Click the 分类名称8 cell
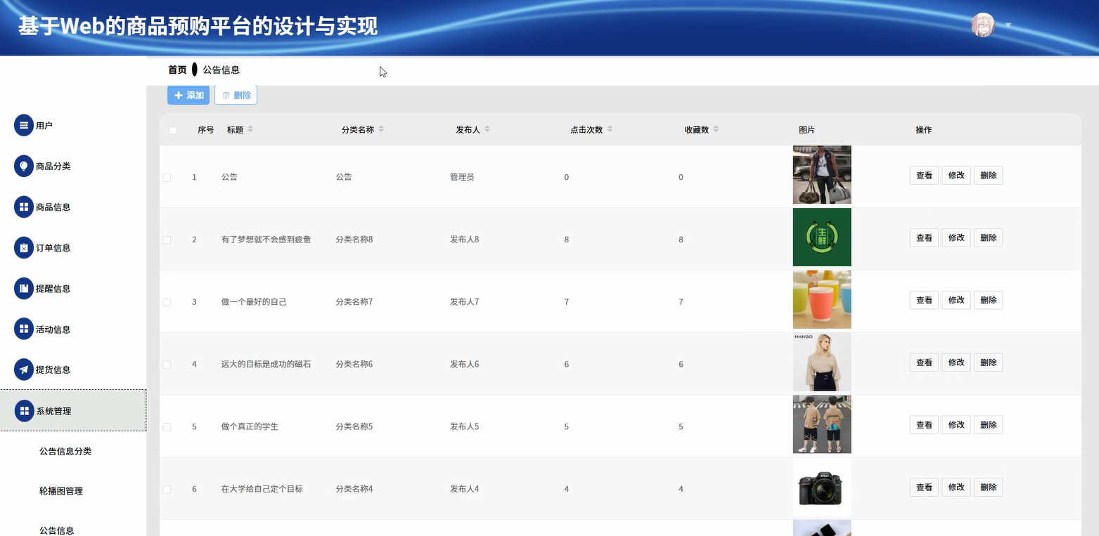Image resolution: width=1099 pixels, height=536 pixels. (354, 240)
